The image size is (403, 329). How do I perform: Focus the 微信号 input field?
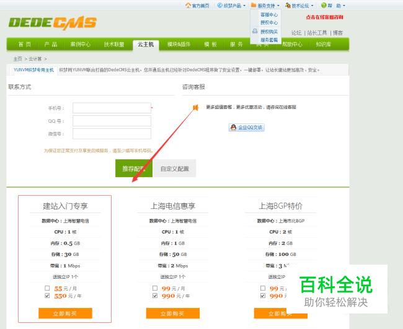click(x=112, y=134)
